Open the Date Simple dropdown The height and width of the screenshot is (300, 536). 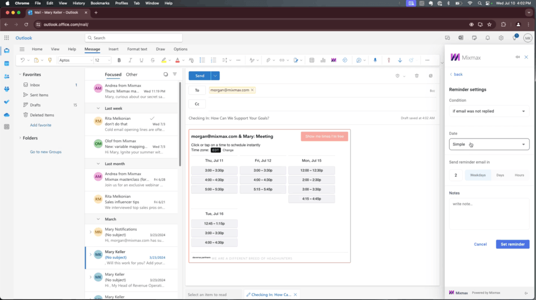point(489,144)
